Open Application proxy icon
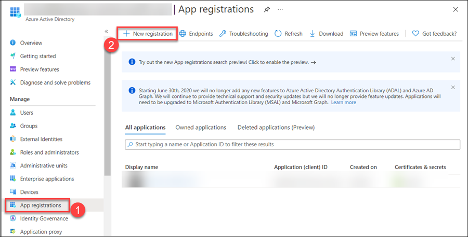468x237 pixels. (13, 232)
